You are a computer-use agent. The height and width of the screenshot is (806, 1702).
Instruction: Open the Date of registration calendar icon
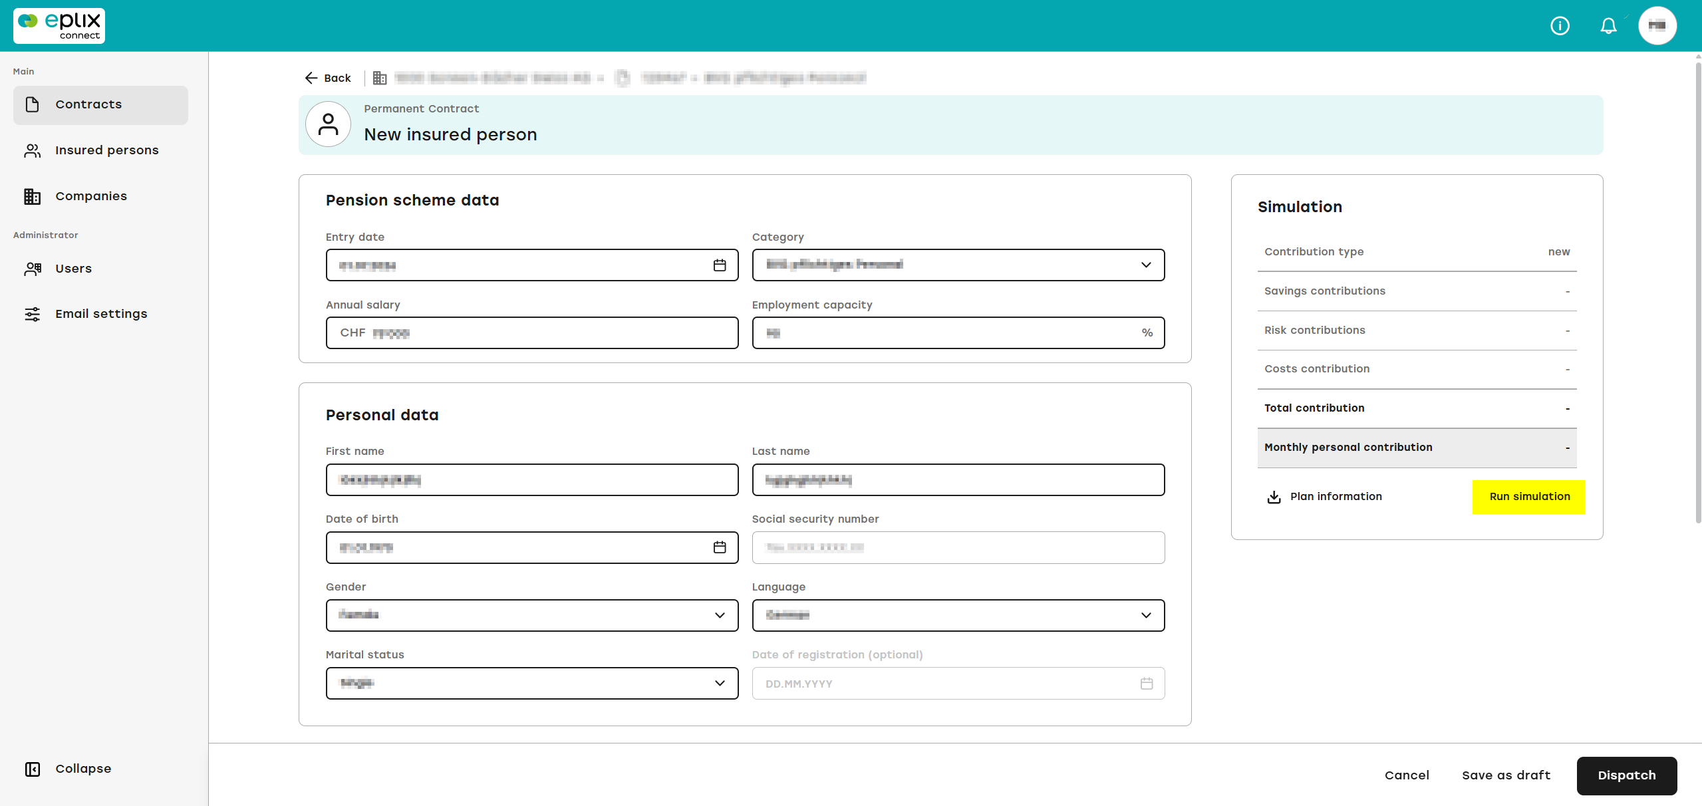tap(1147, 684)
